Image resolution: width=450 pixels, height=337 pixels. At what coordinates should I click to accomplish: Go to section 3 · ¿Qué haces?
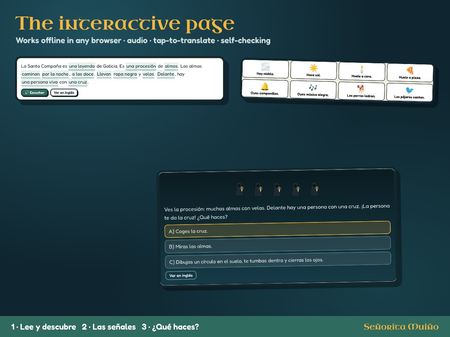click(x=170, y=327)
